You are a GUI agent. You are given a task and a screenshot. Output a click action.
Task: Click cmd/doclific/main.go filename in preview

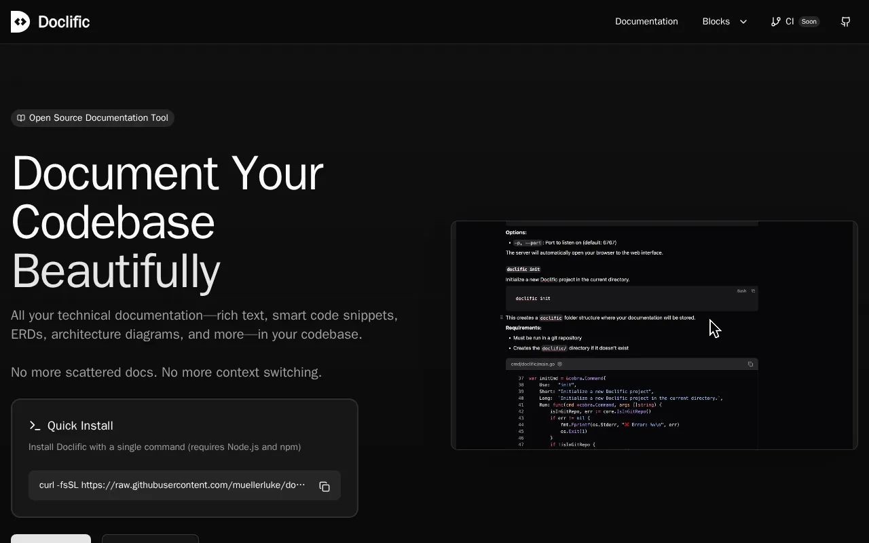coord(533,364)
